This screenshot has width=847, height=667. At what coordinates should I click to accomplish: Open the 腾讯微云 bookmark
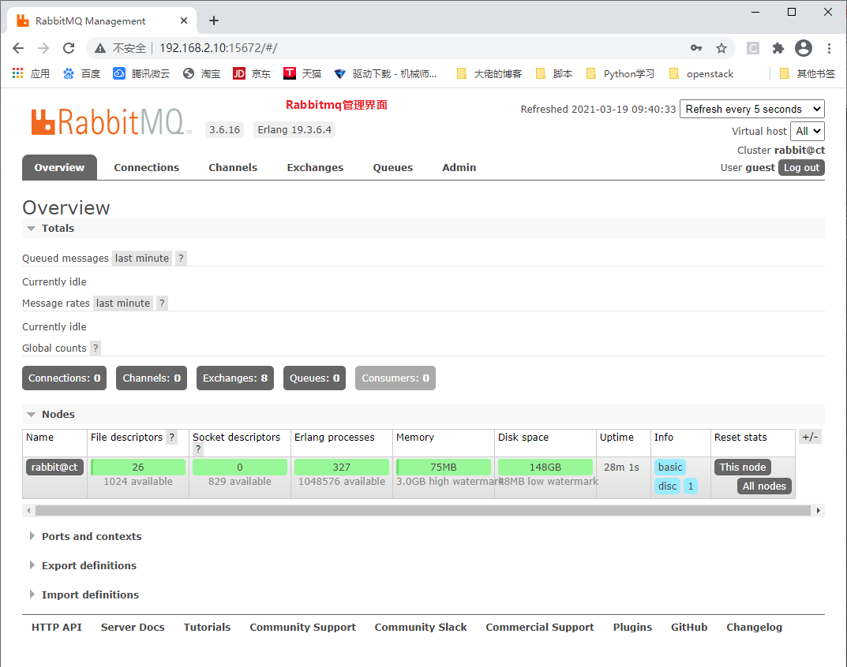[x=141, y=73]
